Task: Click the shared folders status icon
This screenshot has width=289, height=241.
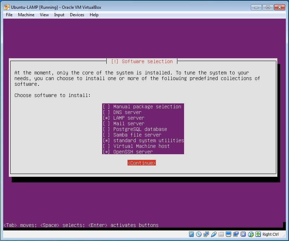Action: click(x=221, y=234)
